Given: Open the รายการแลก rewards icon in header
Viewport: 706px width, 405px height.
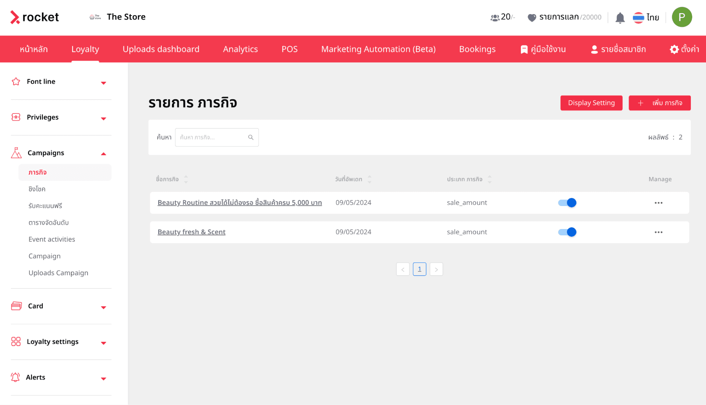Looking at the screenshot, I should pyautogui.click(x=532, y=17).
